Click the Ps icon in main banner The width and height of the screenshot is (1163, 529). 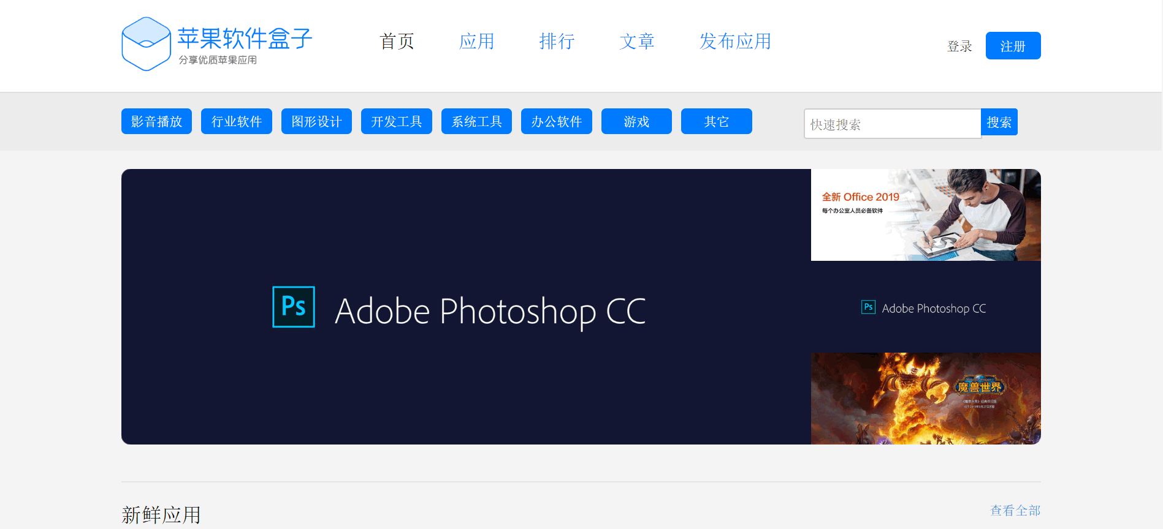294,307
